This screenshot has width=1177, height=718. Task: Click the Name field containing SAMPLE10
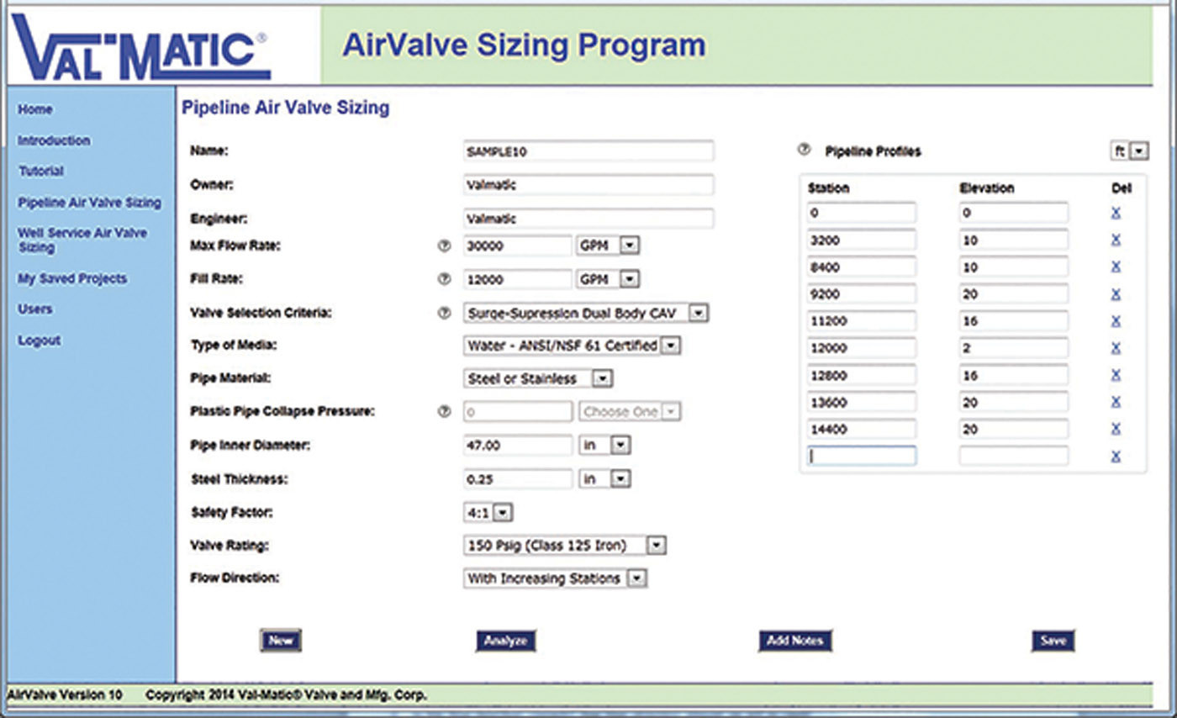click(588, 151)
